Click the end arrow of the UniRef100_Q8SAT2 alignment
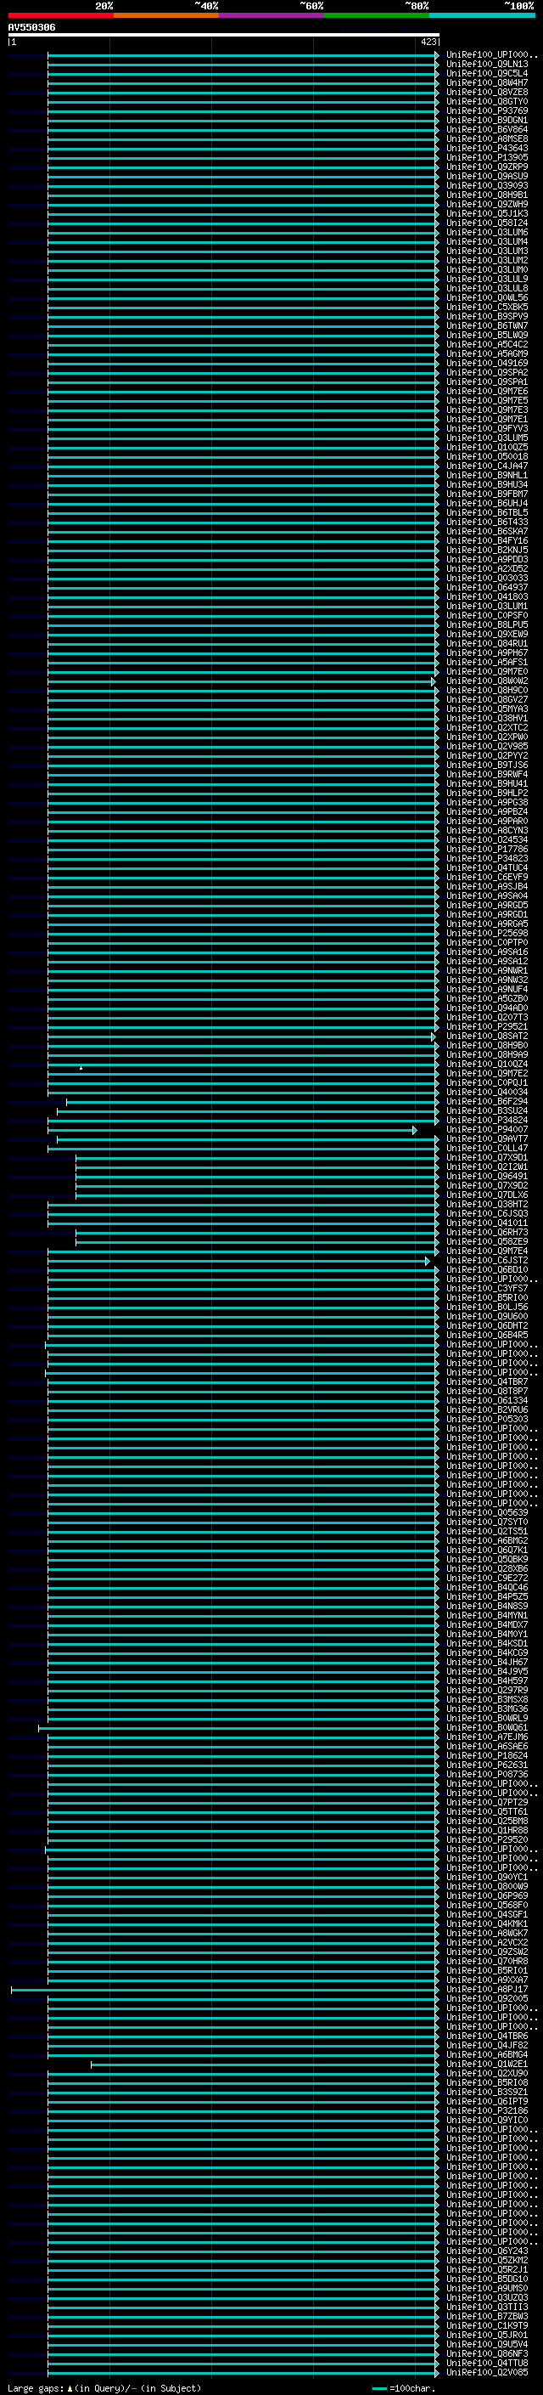The height and width of the screenshot is (2395, 543). click(433, 1037)
